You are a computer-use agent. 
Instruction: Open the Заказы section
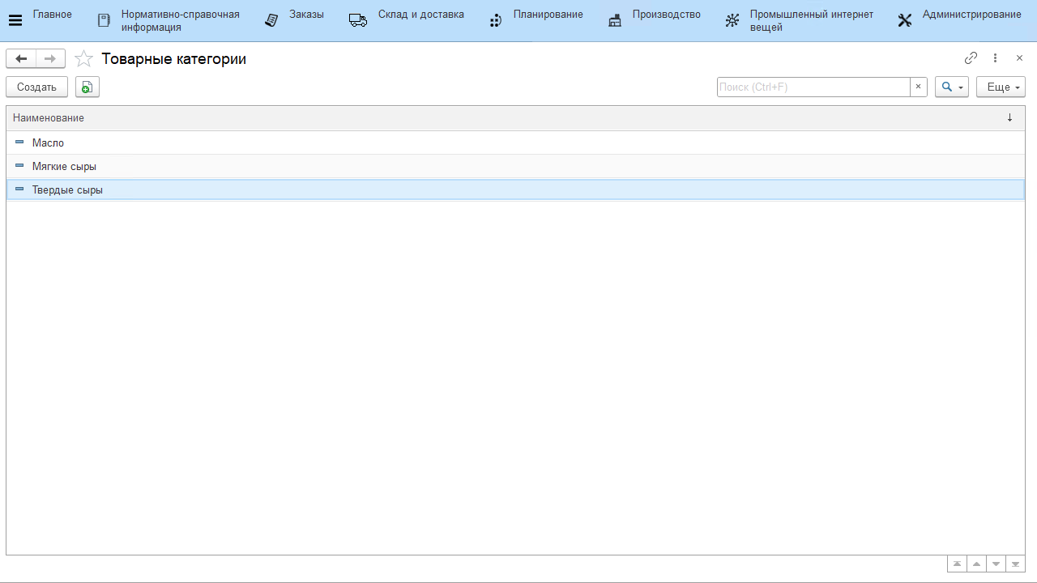295,20
